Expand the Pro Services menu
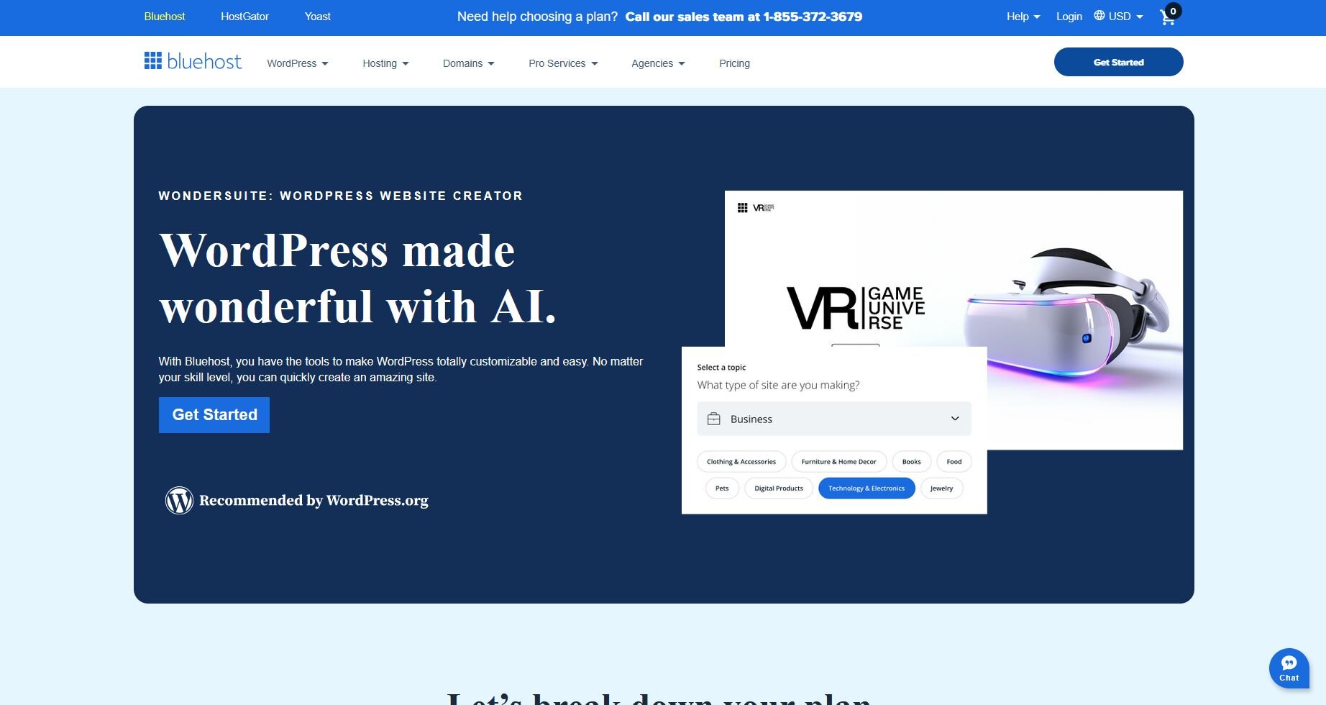 coord(563,63)
